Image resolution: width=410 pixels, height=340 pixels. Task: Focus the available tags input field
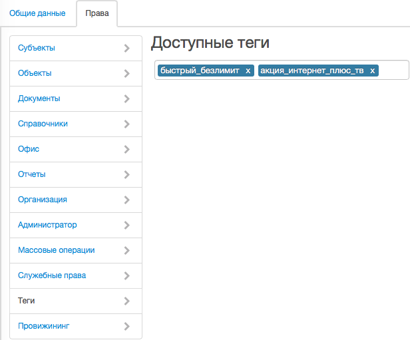(x=282, y=70)
